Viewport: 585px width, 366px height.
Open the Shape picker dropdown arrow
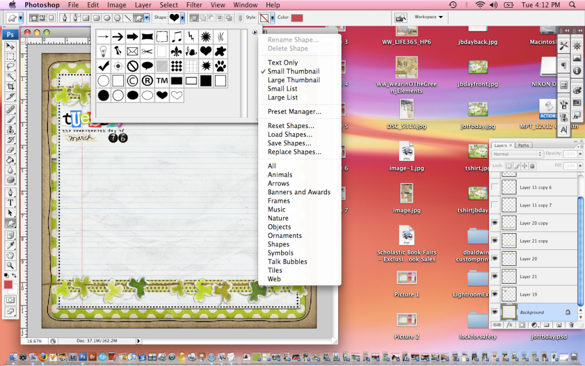[x=182, y=17]
